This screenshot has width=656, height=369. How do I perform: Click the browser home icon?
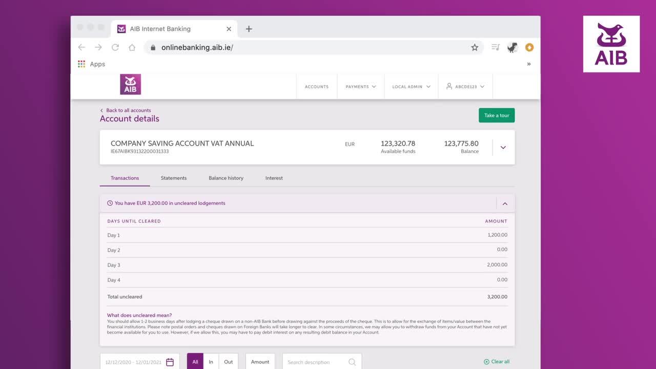coord(132,47)
